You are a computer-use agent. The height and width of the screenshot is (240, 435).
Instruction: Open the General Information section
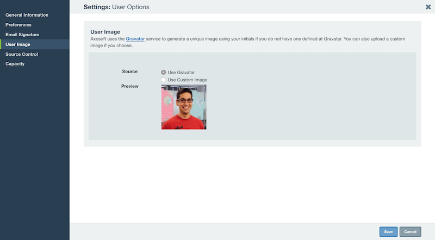point(27,15)
